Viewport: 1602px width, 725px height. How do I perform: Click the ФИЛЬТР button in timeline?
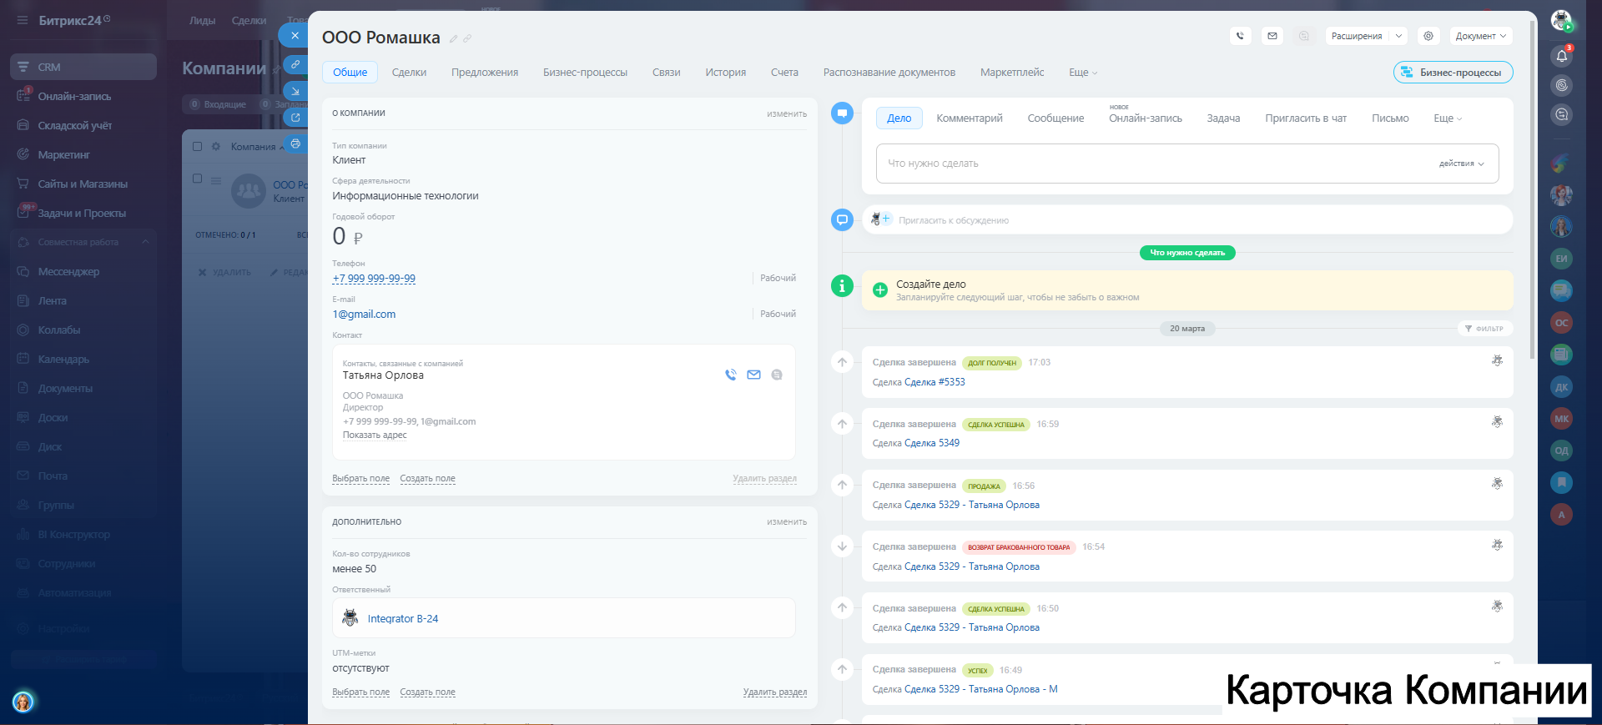[1484, 329]
